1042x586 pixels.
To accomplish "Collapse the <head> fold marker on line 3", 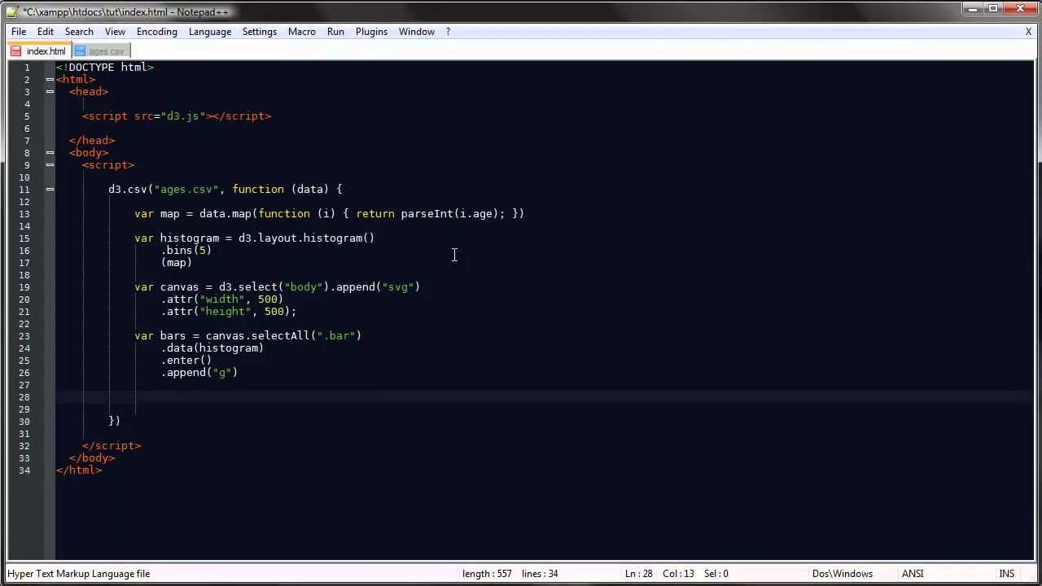I will click(50, 91).
